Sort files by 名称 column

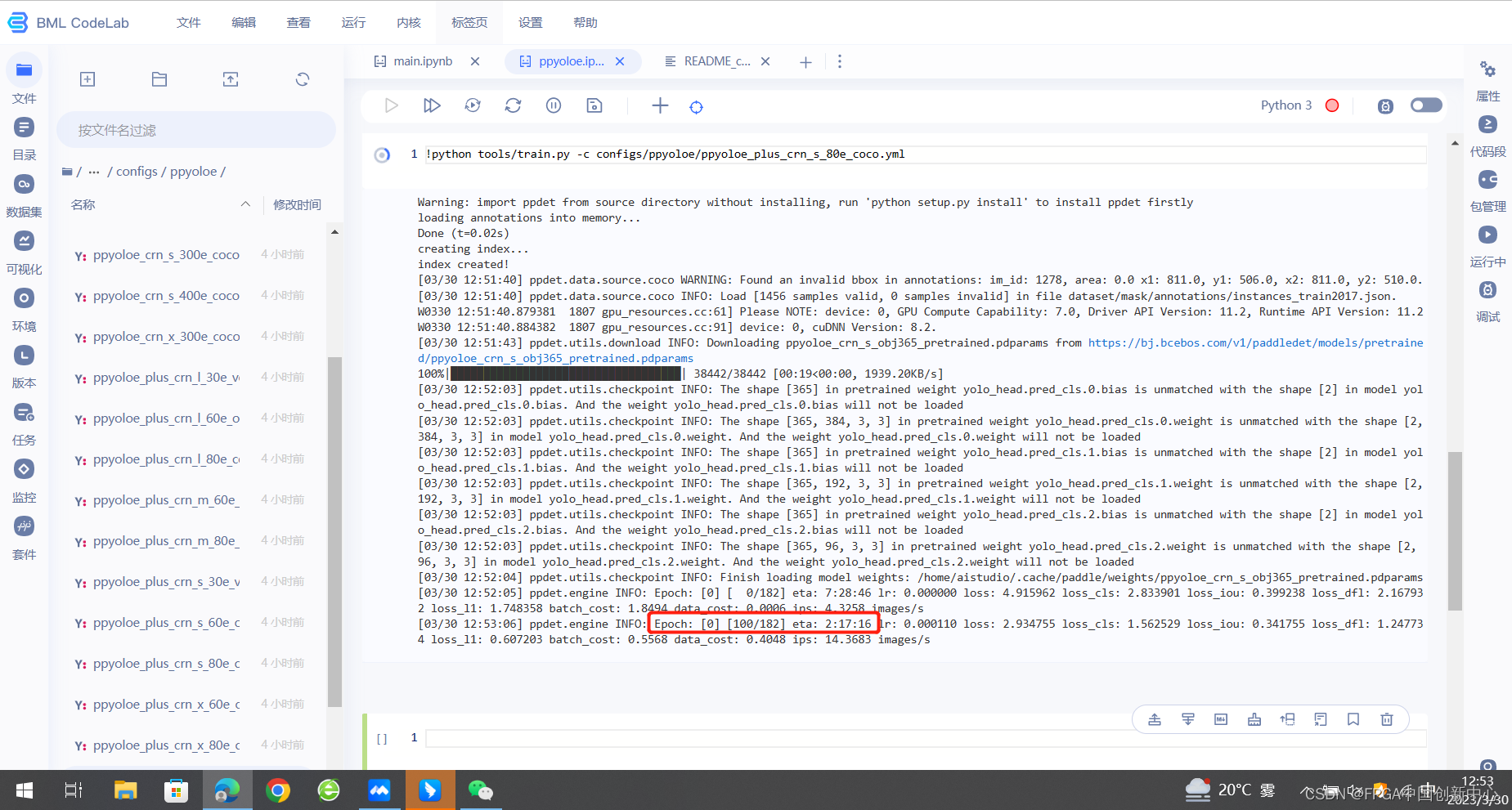click(83, 204)
